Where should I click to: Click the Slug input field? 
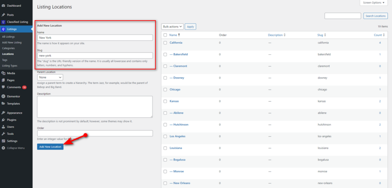coord(95,55)
